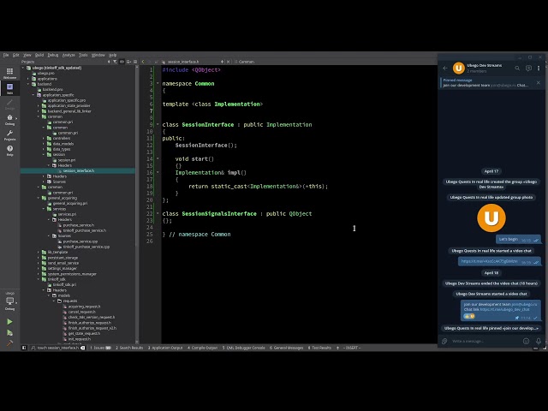Toggle the left sidebar visibility icon

tap(24, 348)
